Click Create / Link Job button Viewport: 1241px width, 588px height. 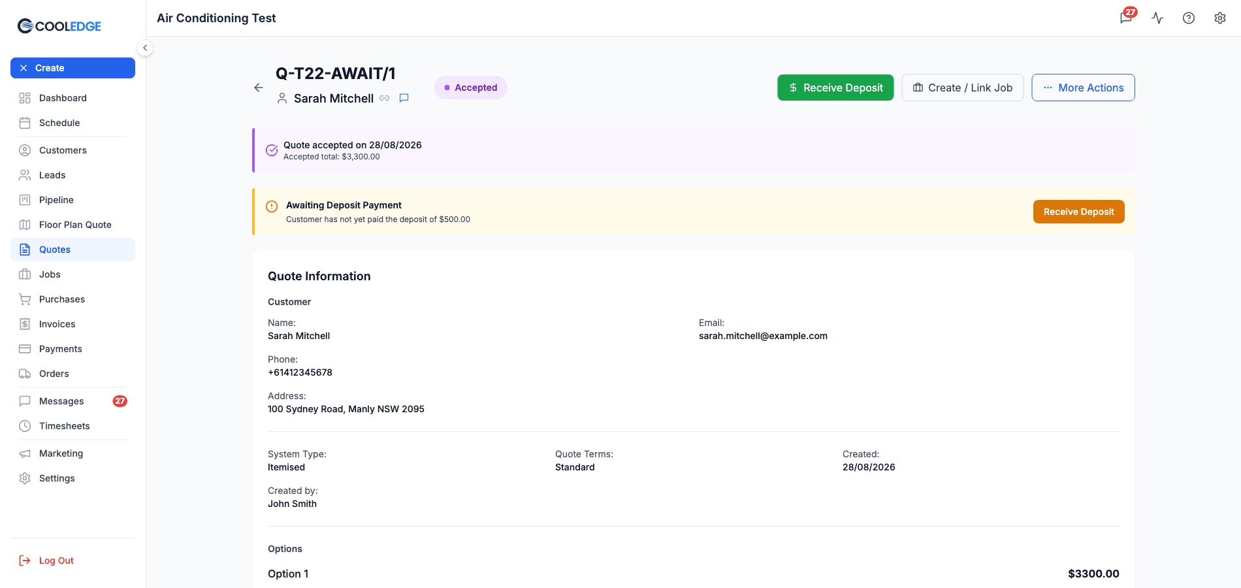point(963,88)
